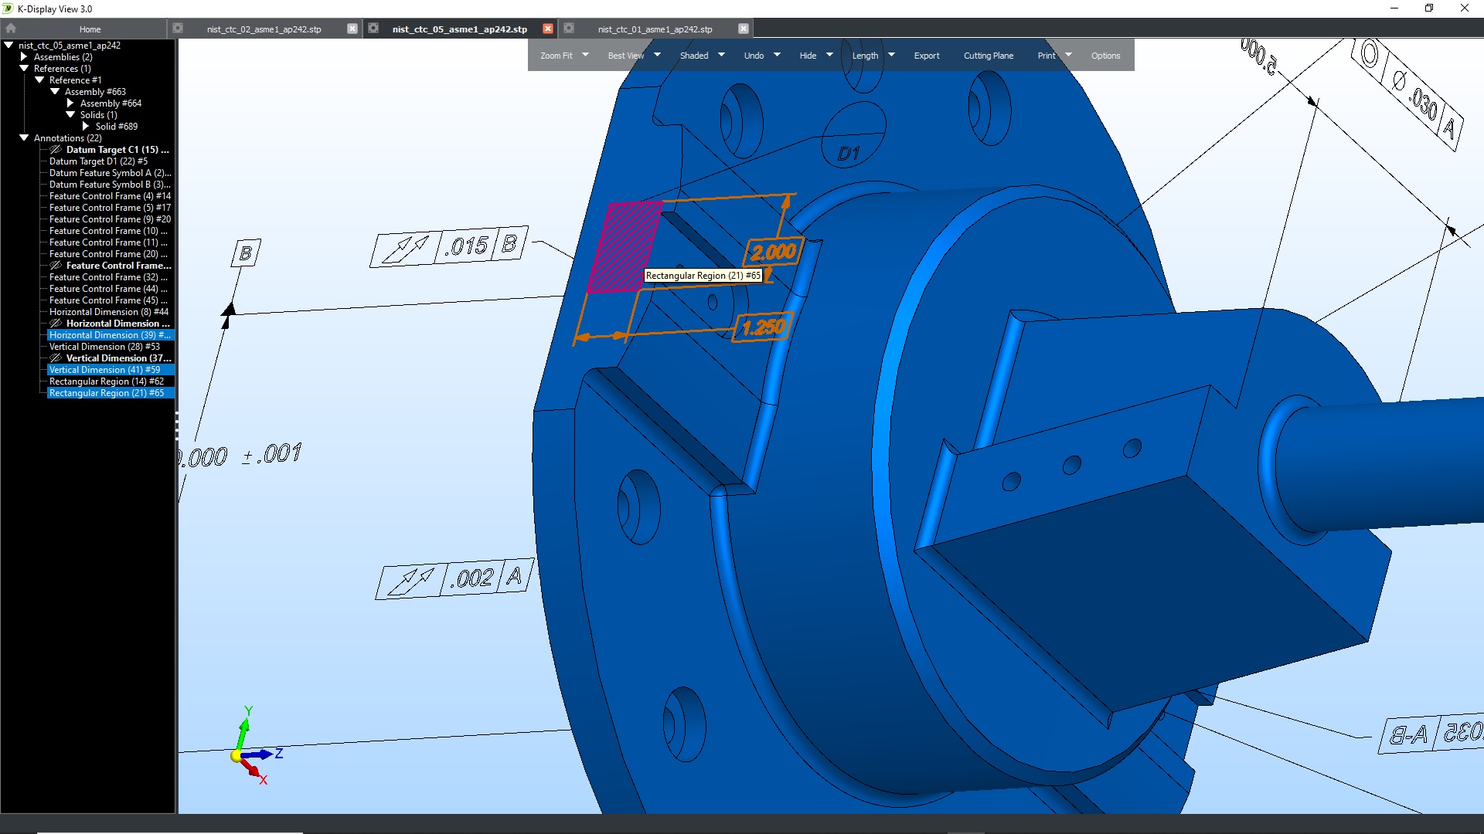Image resolution: width=1484 pixels, height=834 pixels.
Task: Collapse the Annotations (22) node
Action: point(24,138)
